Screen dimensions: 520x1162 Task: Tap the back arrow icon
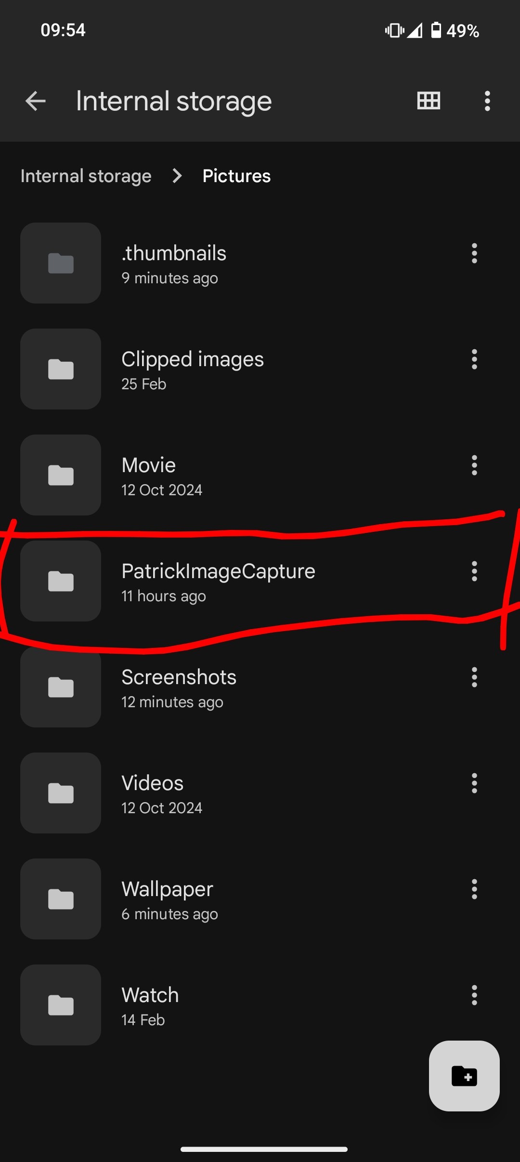click(x=36, y=101)
